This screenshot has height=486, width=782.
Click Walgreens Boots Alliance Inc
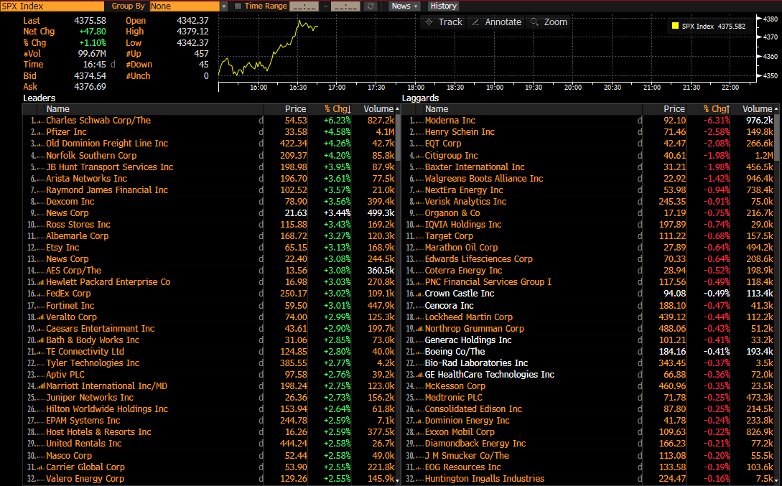point(484,179)
